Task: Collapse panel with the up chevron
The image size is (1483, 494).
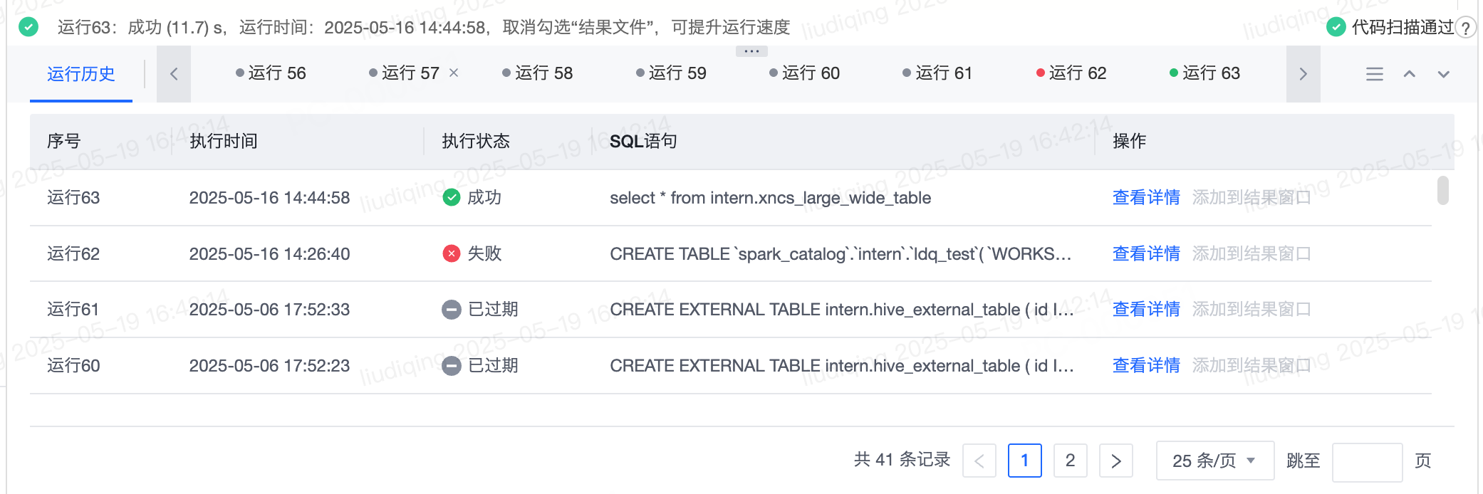Action: (x=1409, y=74)
